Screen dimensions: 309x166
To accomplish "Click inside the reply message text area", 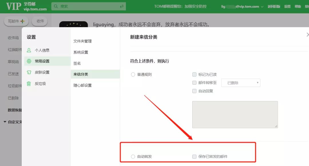I will click(235, 114).
